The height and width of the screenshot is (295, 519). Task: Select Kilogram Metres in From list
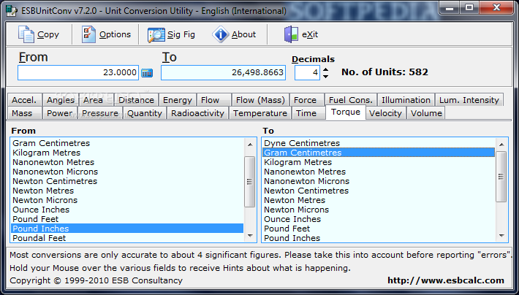tap(127, 153)
